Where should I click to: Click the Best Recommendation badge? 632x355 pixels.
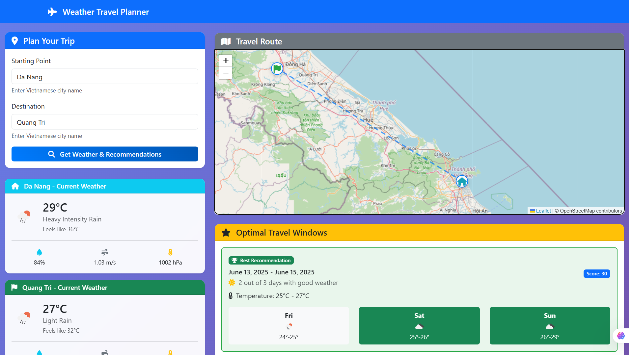coord(261,260)
